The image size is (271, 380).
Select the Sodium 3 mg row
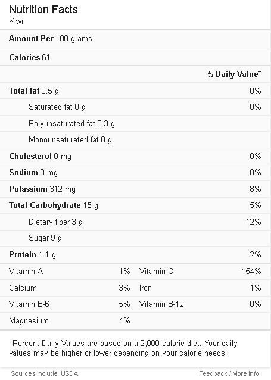(x=135, y=173)
